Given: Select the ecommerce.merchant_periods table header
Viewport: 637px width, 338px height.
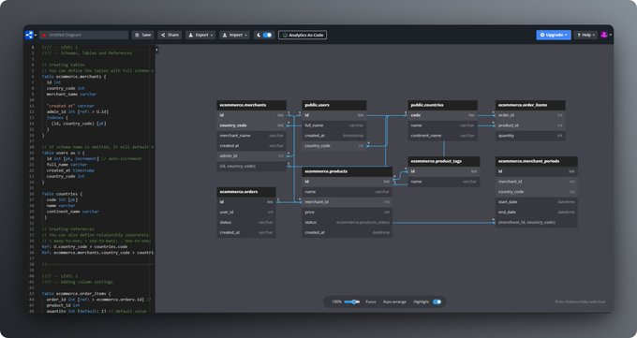Looking at the screenshot, I should (536, 161).
